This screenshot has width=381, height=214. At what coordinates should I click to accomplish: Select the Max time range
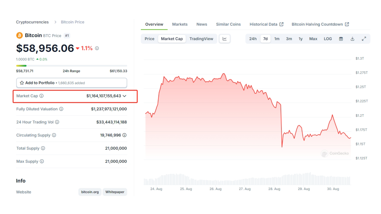[x=313, y=39]
